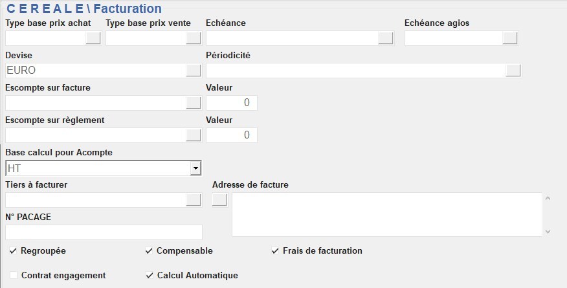This screenshot has width=567, height=288.
Task: Toggle the Compensable checkbox
Action: coord(150,250)
